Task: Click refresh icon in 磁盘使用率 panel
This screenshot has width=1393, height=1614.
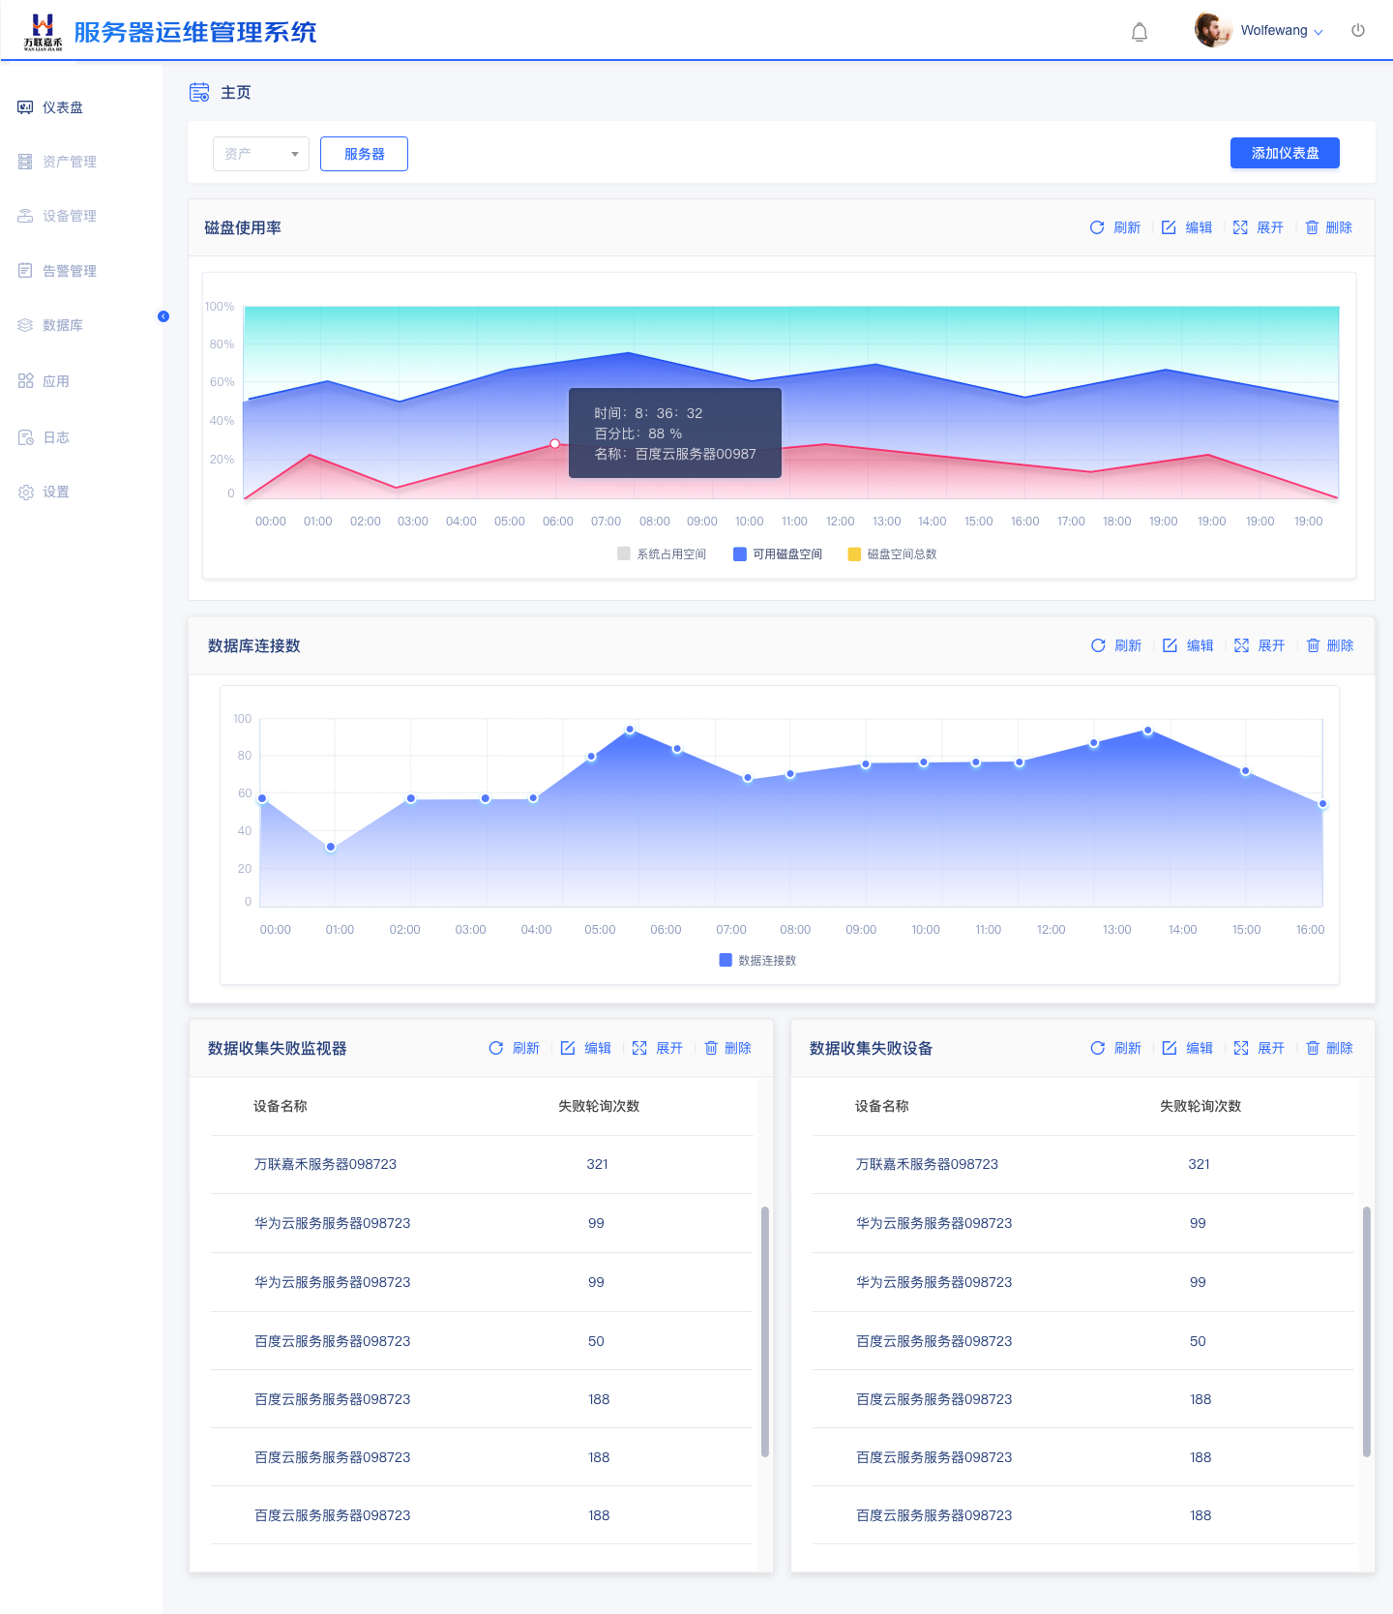Action: pyautogui.click(x=1097, y=227)
